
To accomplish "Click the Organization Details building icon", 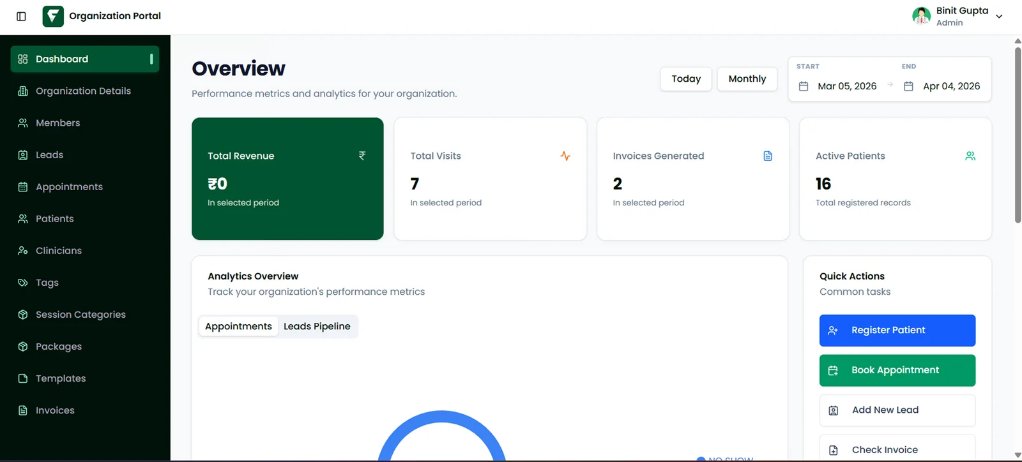I will pos(23,91).
